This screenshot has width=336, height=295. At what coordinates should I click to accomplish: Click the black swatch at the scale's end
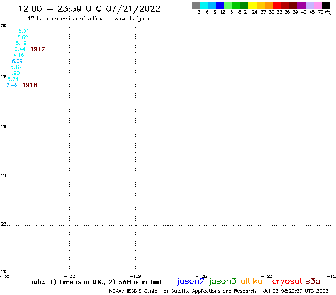[326, 5]
